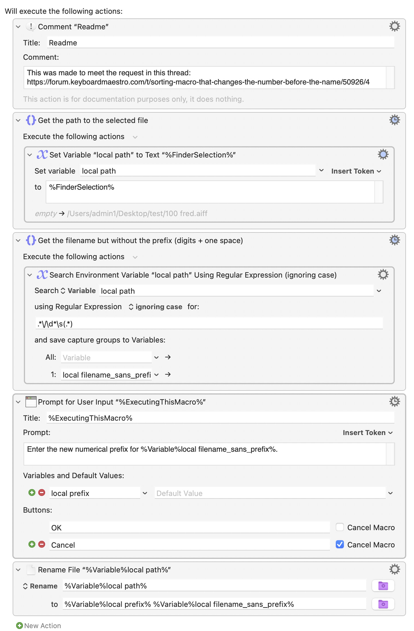The width and height of the screenshot is (414, 631).
Task: Click gear icon of Set Variable action
Action: [x=383, y=155]
